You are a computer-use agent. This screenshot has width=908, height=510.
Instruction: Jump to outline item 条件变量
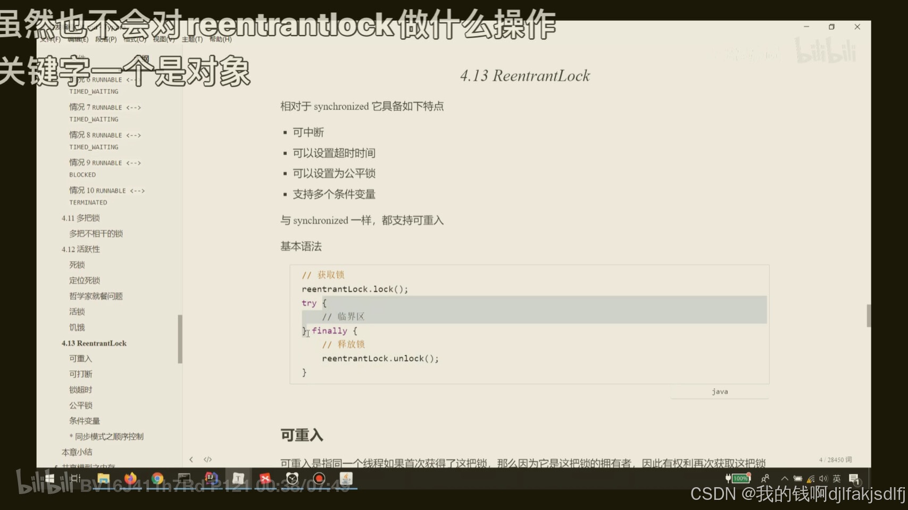[85, 421]
